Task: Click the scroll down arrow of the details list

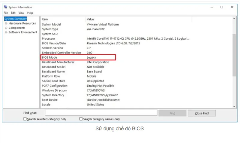Action: point(234,106)
